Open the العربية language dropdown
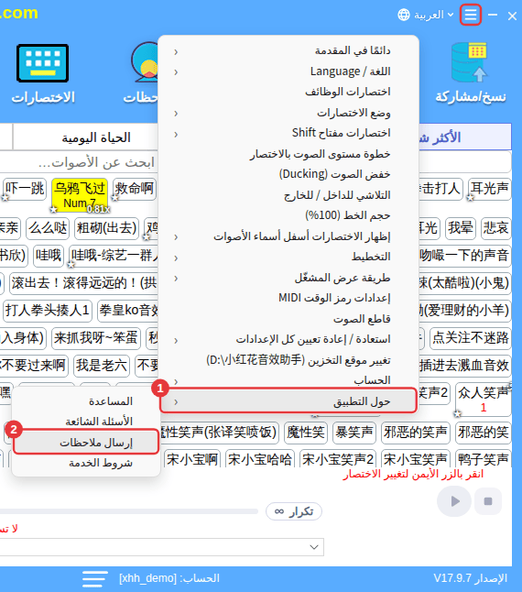522x592 pixels. pos(434,15)
